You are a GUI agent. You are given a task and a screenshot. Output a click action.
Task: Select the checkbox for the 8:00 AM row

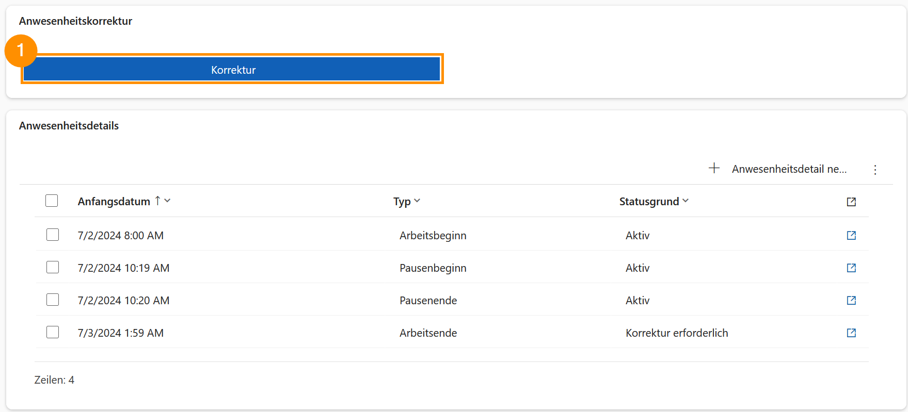coord(53,235)
